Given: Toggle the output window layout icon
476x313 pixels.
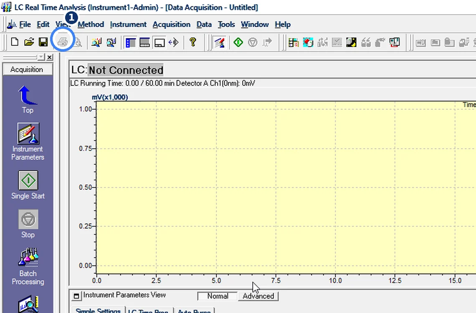Looking at the screenshot, I should (160, 43).
